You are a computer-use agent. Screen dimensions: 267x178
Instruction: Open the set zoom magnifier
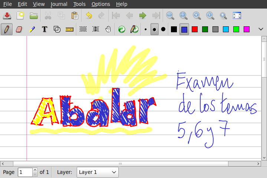(223, 16)
